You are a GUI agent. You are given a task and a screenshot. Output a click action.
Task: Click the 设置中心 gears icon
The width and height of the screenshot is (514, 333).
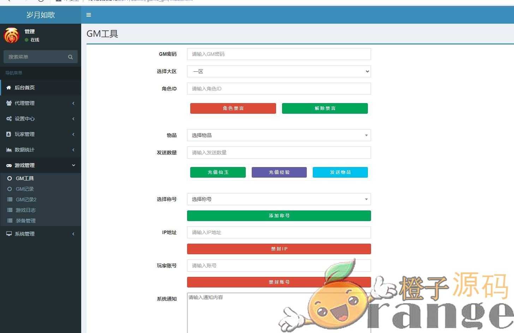tap(9, 119)
